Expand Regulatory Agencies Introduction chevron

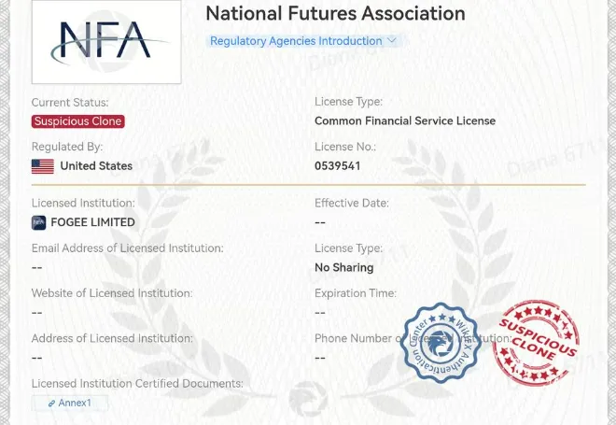[392, 40]
